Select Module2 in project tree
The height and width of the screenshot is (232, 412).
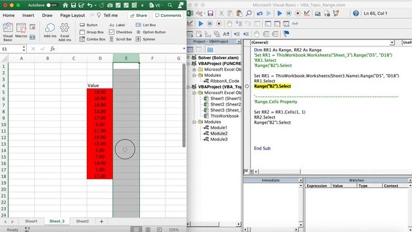pos(219,133)
